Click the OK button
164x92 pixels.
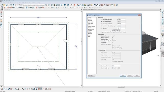123,76
